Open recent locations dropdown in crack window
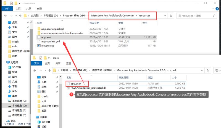The image size is (221, 128). [45, 70]
